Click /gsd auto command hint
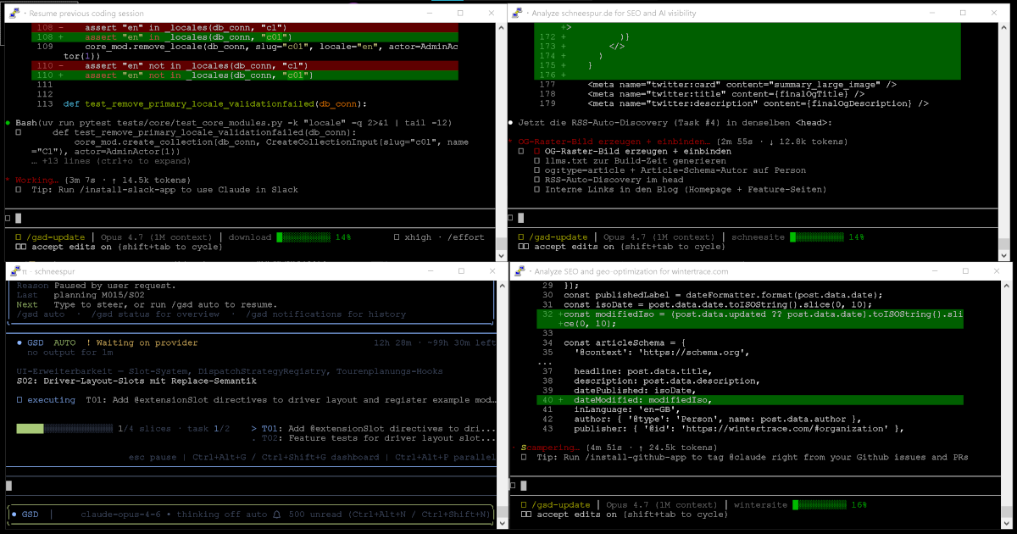Viewport: 1017px width, 534px height. tap(41, 314)
